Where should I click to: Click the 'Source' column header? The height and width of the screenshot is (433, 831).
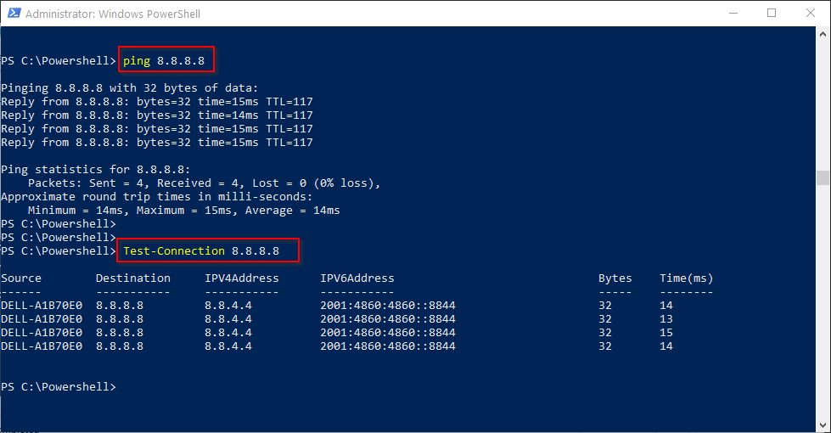click(x=21, y=278)
